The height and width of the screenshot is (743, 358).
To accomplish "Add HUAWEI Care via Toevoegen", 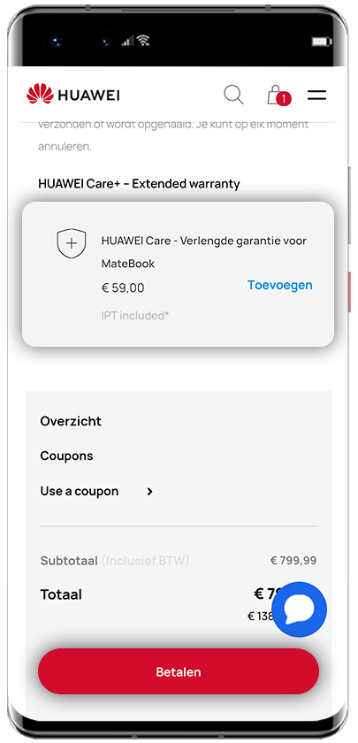I will pyautogui.click(x=280, y=285).
